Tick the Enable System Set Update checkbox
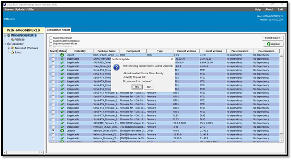The height and width of the screenshot is (160, 292). click(x=50, y=41)
